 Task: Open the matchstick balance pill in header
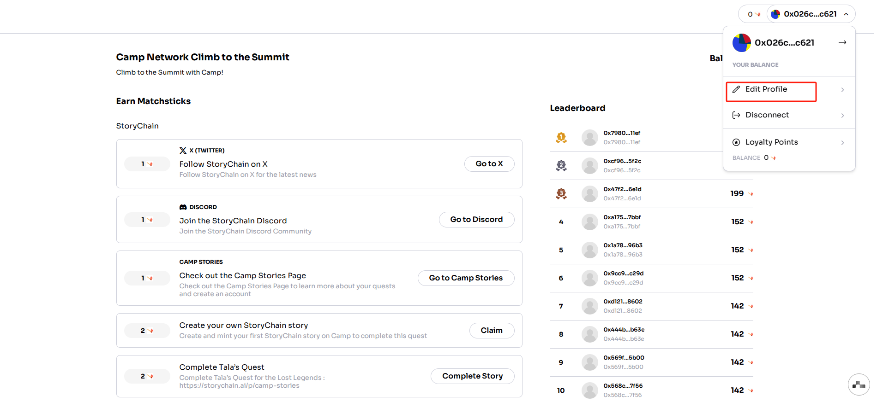[x=754, y=14]
